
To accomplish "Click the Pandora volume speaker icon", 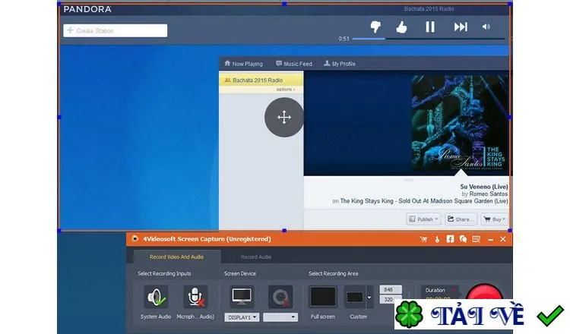I will (x=486, y=27).
